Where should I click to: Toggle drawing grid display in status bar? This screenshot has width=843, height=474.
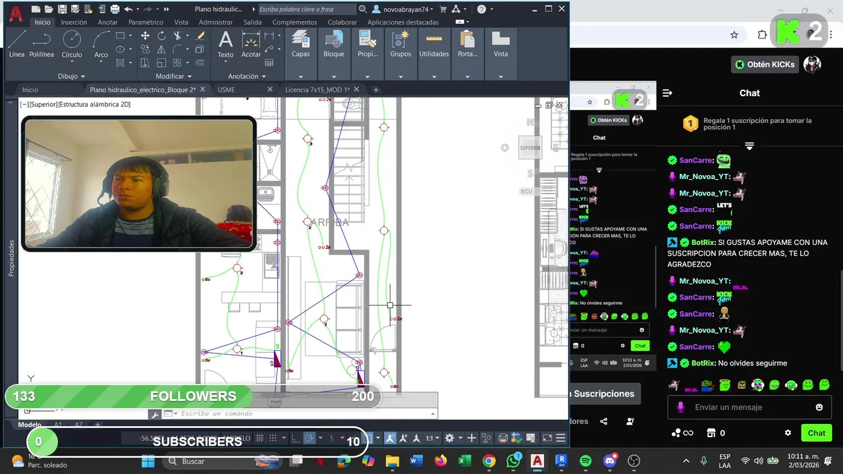coord(260,438)
